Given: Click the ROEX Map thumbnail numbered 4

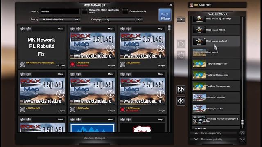Looking at the screenshot, I should 42,91.
